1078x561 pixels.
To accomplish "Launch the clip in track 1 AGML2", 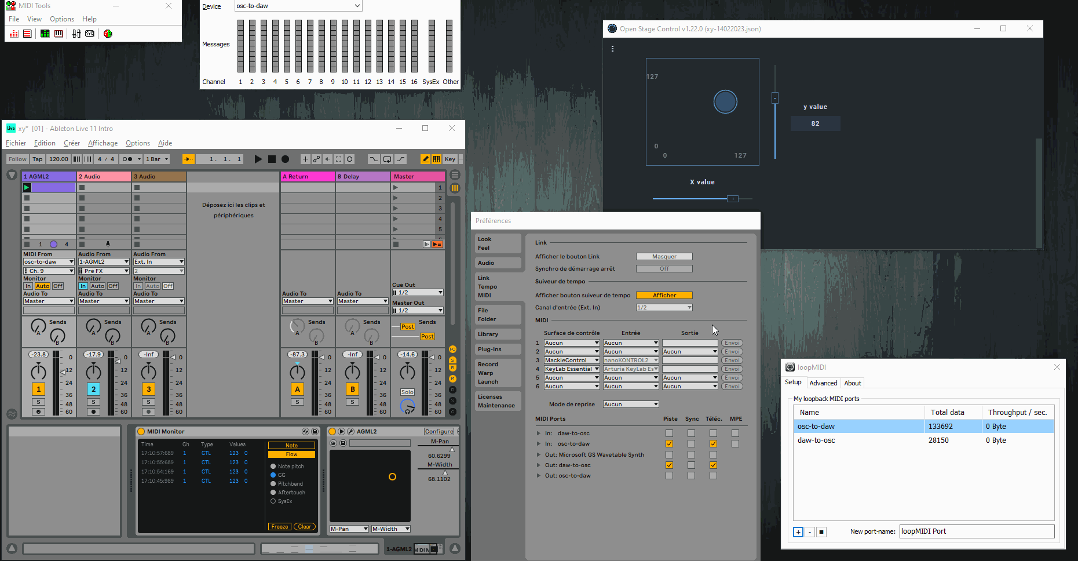I will click(x=27, y=188).
